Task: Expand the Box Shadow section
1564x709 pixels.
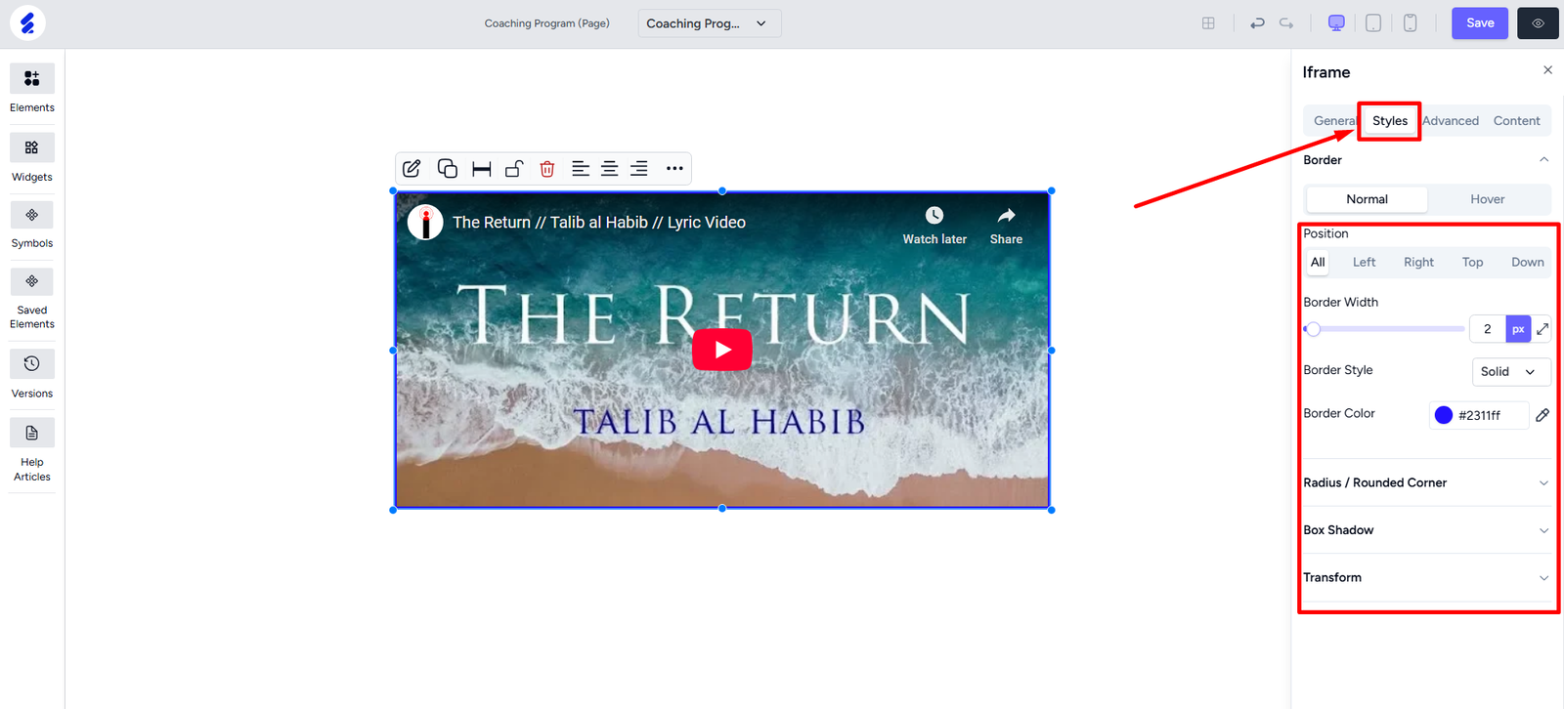Action: 1426,530
